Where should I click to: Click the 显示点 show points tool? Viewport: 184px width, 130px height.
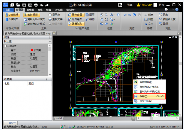coord(54,15)
